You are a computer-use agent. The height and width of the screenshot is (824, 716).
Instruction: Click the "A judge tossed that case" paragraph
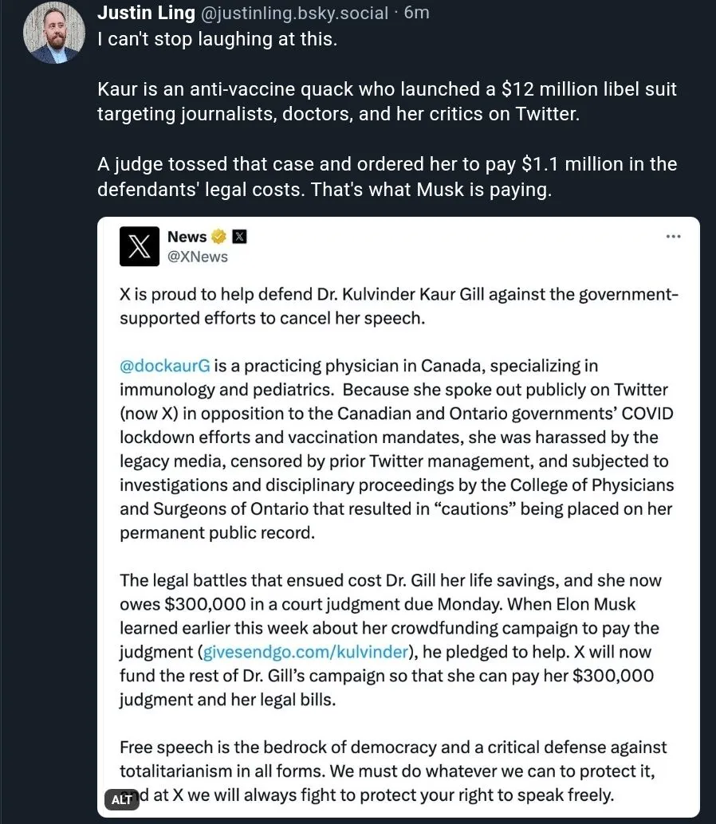tap(387, 178)
